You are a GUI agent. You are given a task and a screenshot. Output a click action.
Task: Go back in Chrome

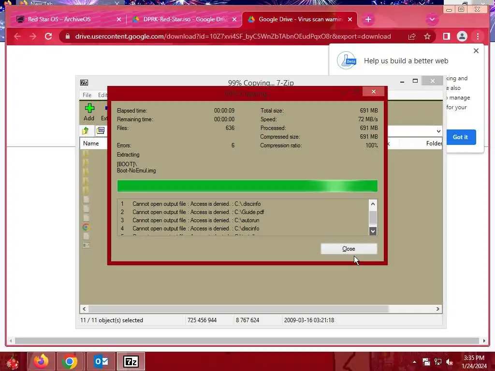pyautogui.click(x=17, y=36)
